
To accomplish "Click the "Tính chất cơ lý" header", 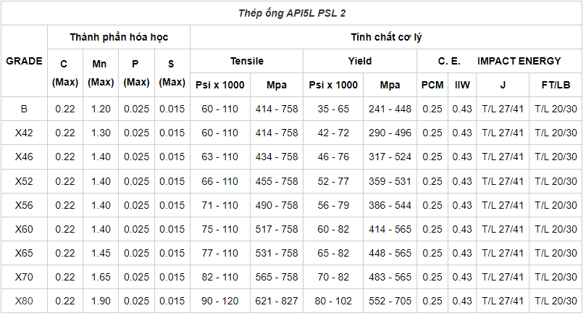I will pos(385,37).
